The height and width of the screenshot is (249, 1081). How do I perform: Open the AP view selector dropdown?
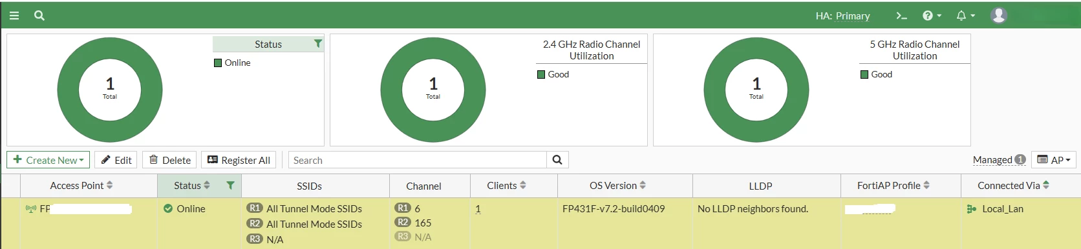pyautogui.click(x=1054, y=160)
